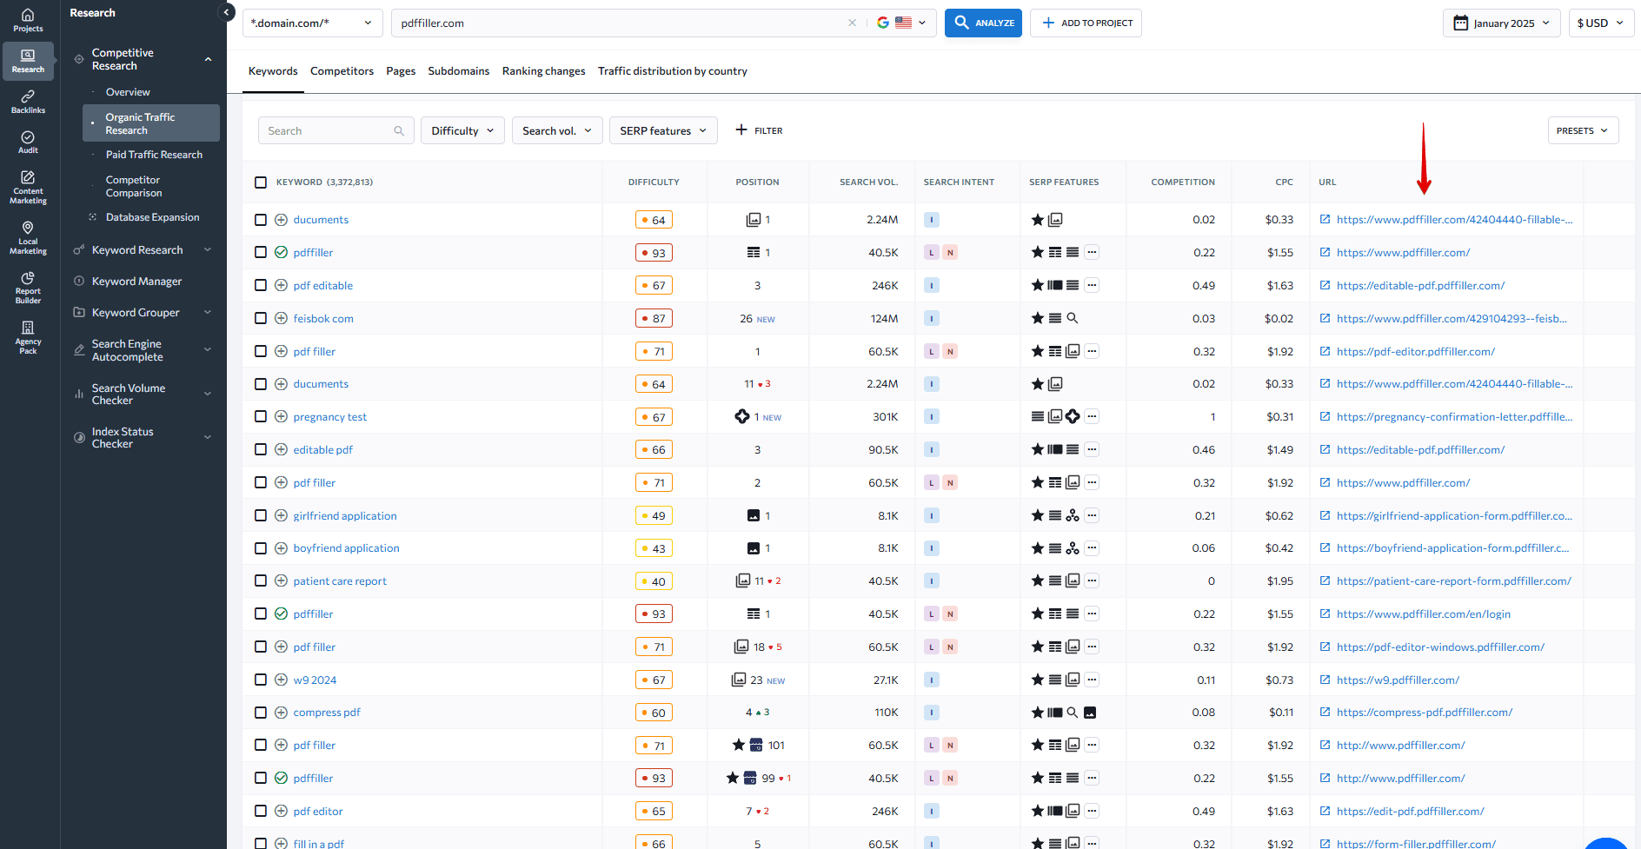
Task: Click the plus Filter button
Action: point(759,130)
